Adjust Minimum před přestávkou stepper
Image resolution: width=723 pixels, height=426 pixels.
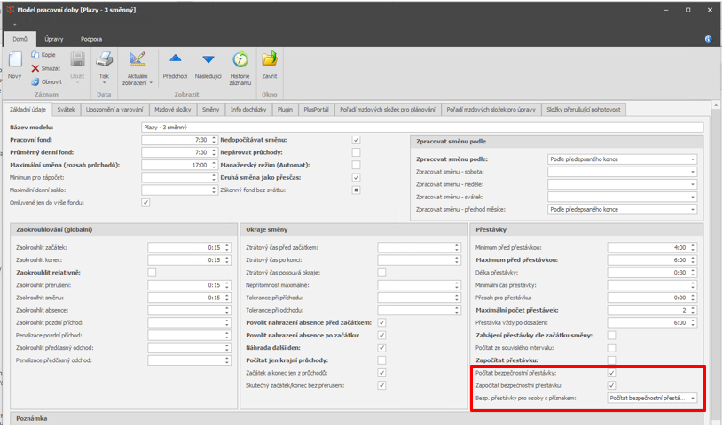click(693, 248)
